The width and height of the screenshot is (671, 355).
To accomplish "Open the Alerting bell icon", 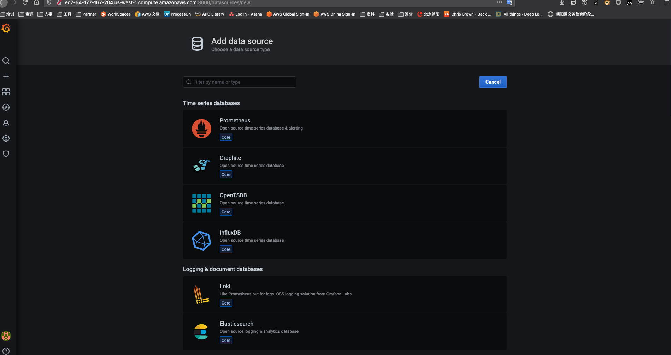I will pyautogui.click(x=6, y=123).
